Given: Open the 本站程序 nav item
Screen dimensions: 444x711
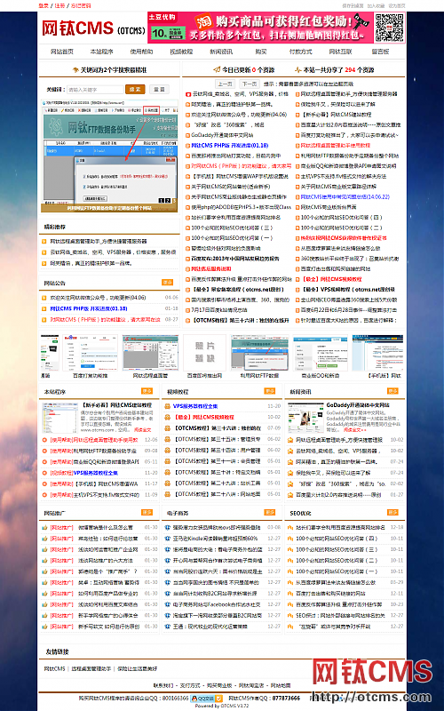Looking at the screenshot, I should [101, 52].
